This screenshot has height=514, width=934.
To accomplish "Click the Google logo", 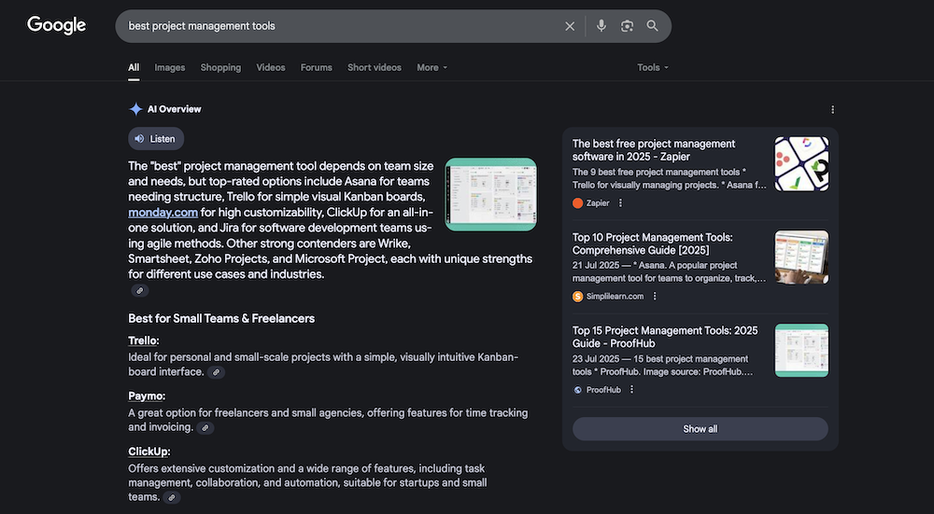I will [56, 25].
